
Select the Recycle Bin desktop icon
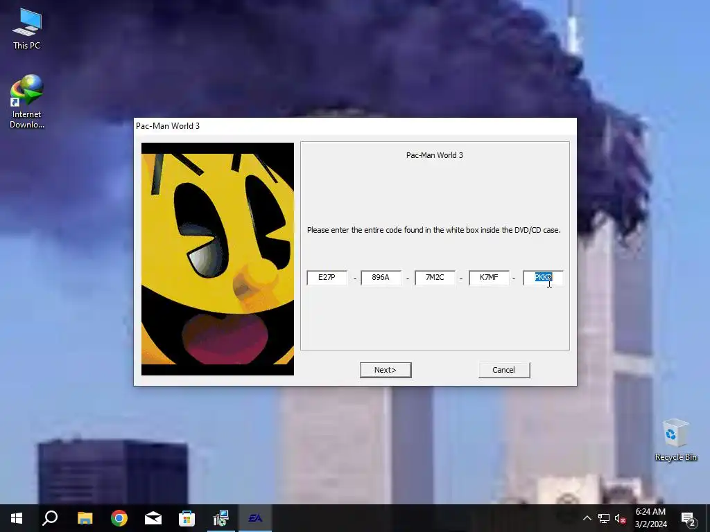click(x=675, y=440)
